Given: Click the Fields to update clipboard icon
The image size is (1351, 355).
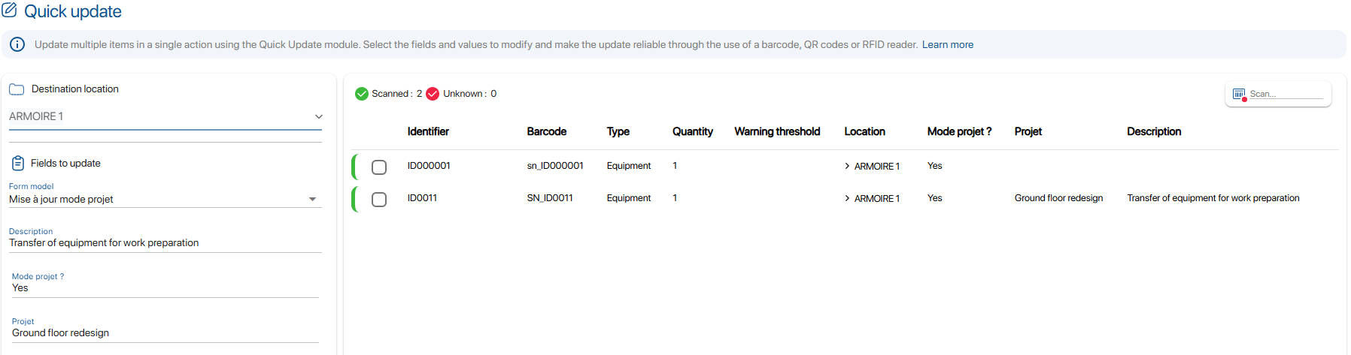Looking at the screenshot, I should point(18,163).
